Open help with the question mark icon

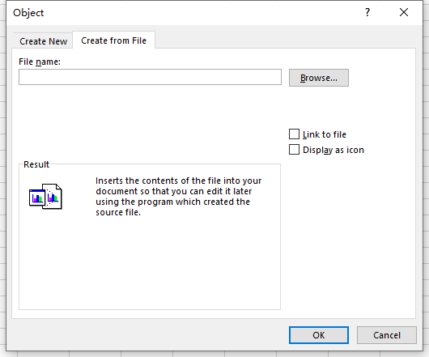click(x=367, y=12)
